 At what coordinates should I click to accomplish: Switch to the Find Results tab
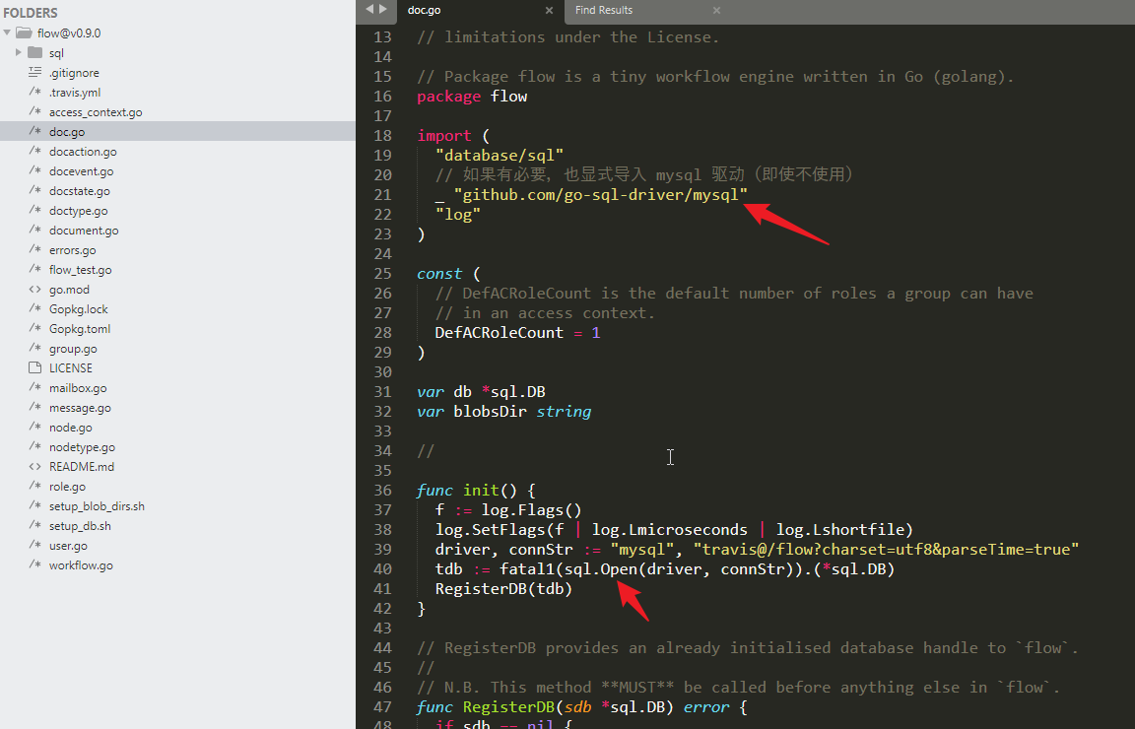pos(604,11)
